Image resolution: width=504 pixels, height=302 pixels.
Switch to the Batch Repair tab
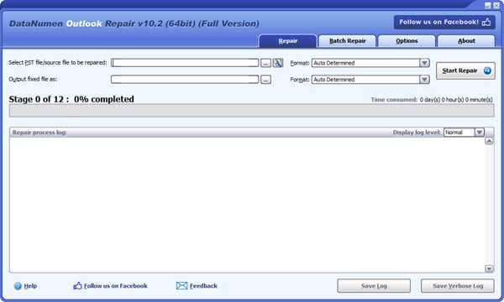coord(347,41)
